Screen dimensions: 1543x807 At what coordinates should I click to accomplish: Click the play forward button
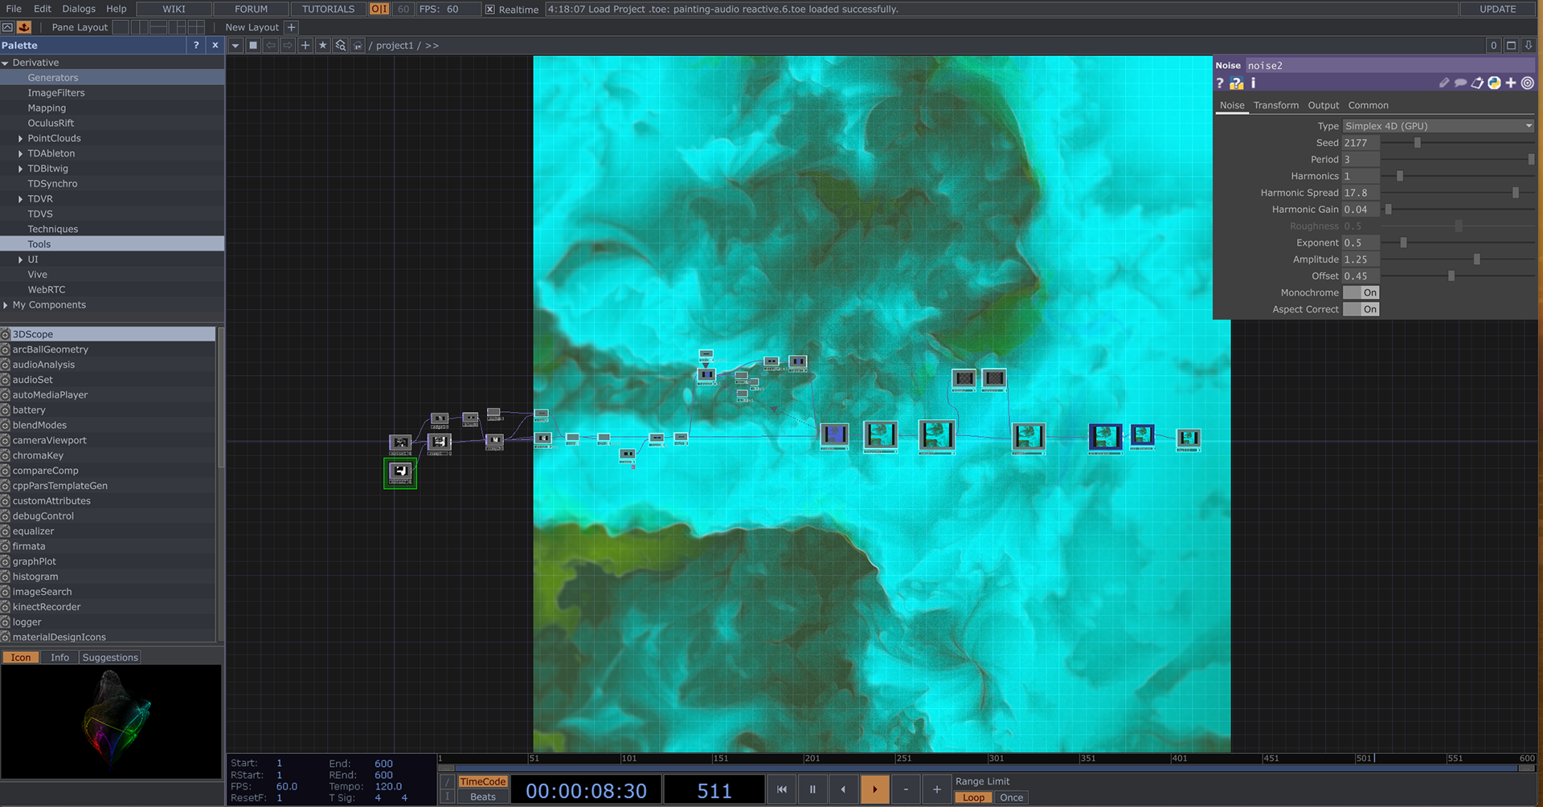[874, 789]
